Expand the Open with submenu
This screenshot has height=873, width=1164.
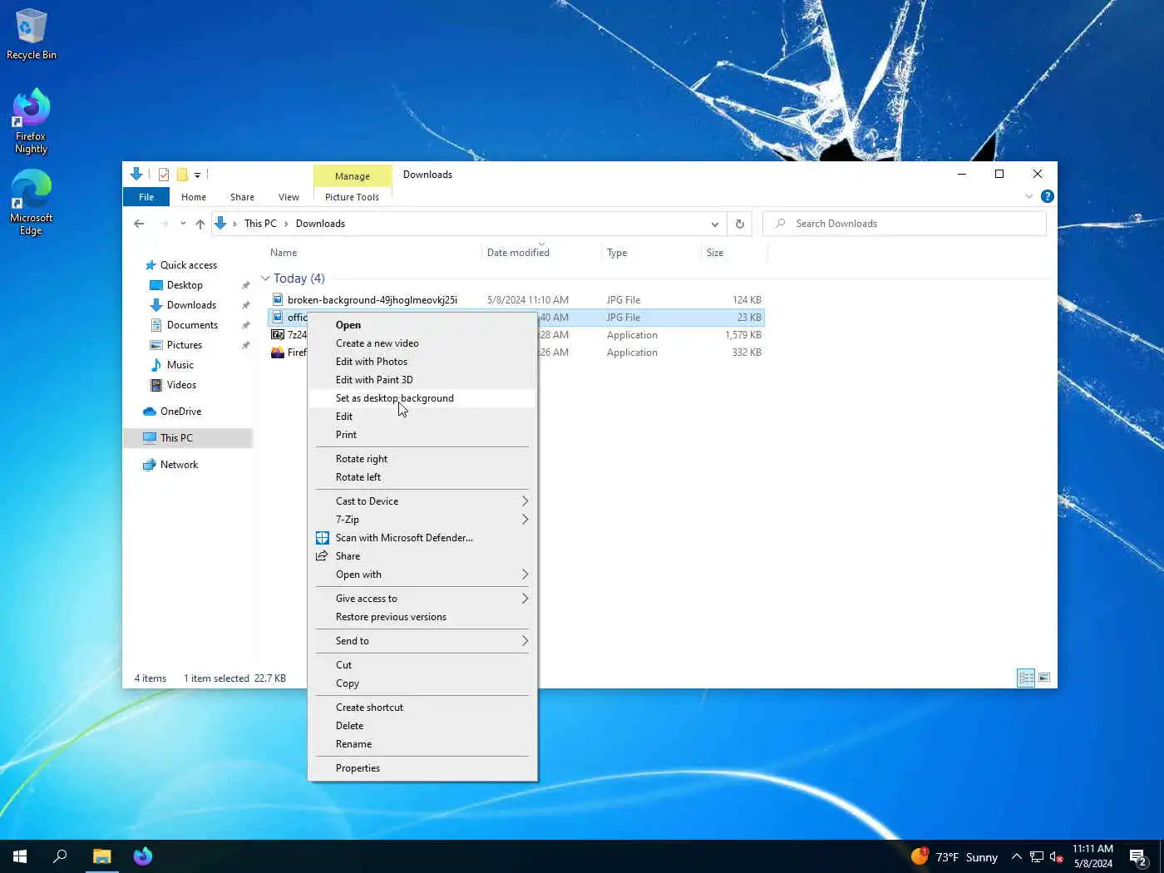pos(422,575)
